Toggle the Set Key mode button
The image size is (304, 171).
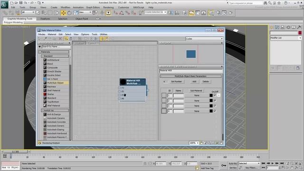coord(233,168)
